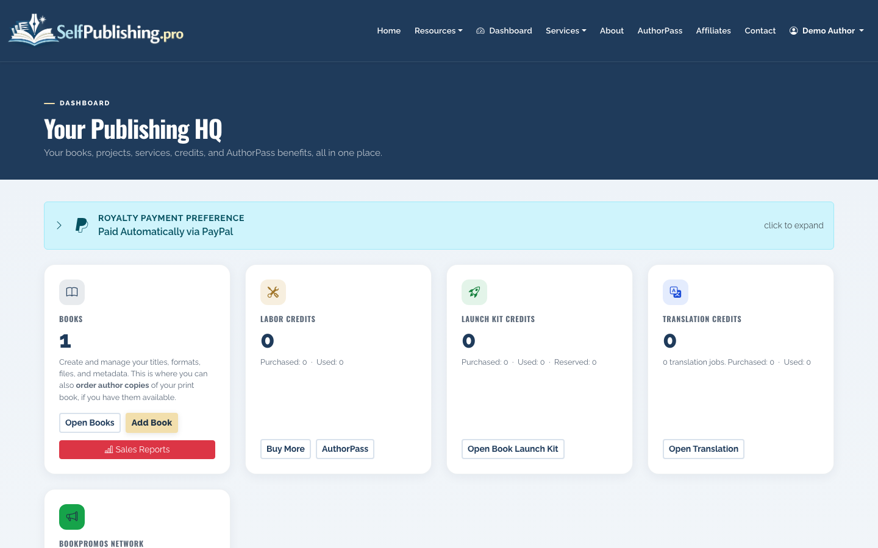Click Buy More labor credits
The height and width of the screenshot is (548, 878).
[x=285, y=449]
